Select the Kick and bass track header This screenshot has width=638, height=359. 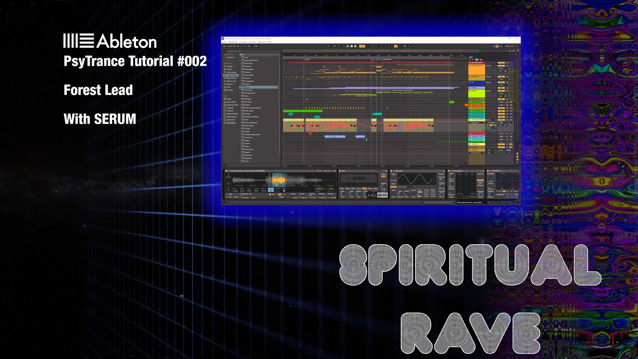[477, 63]
